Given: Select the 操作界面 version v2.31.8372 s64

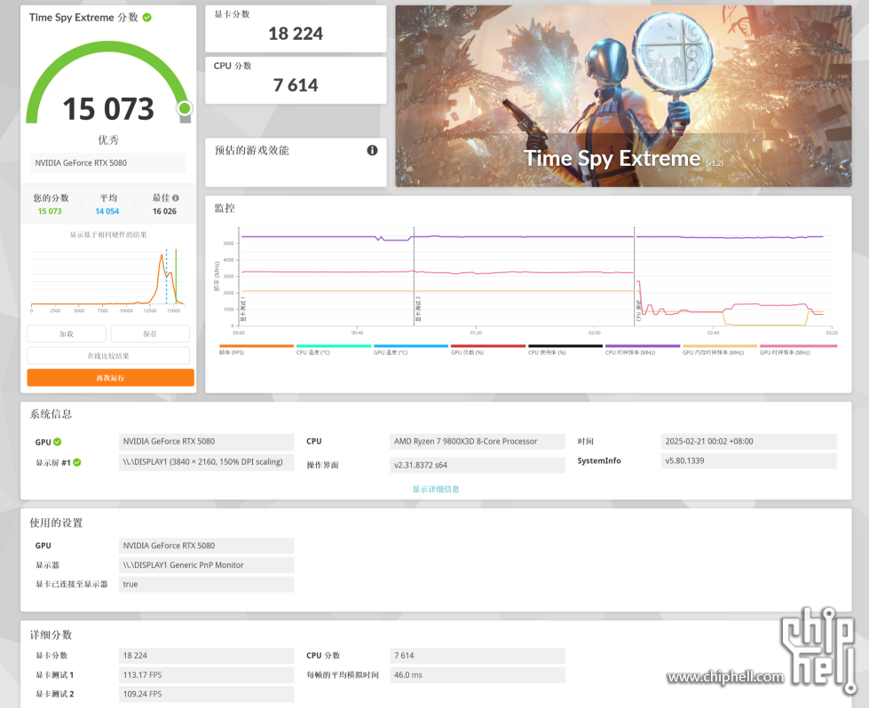Looking at the screenshot, I should click(x=478, y=466).
